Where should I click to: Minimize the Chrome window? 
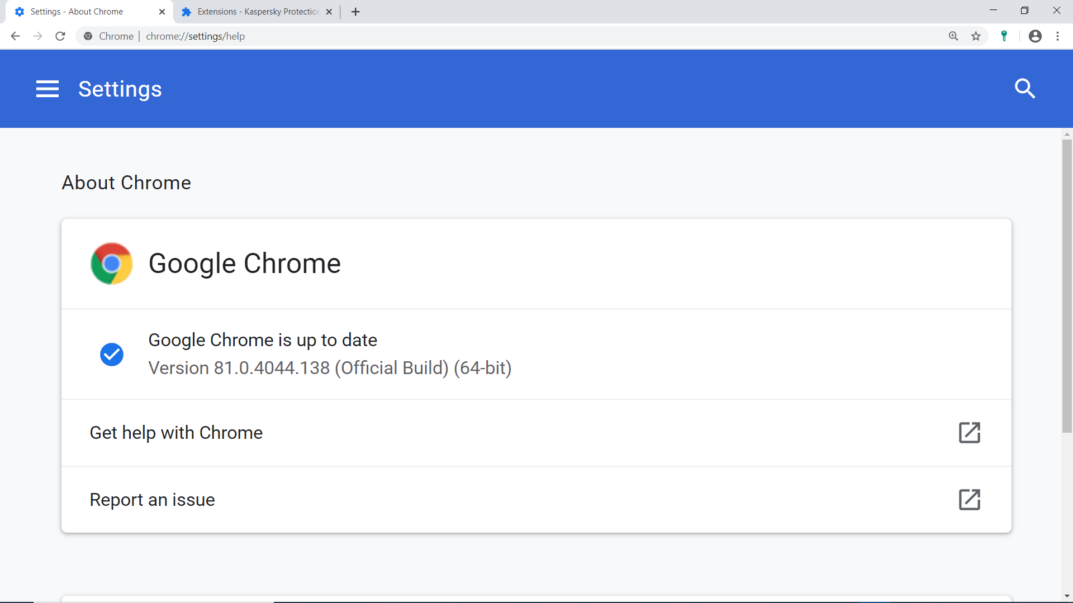click(993, 11)
